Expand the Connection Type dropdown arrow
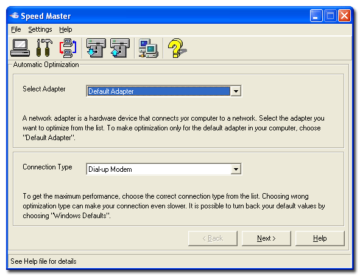Screen dimensions: 360x276 (x=236, y=169)
